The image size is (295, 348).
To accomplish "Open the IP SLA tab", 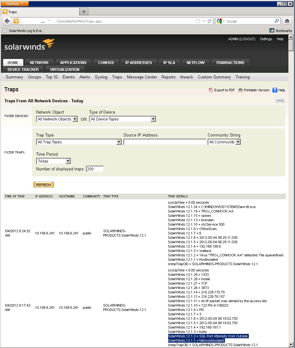I will (169, 62).
